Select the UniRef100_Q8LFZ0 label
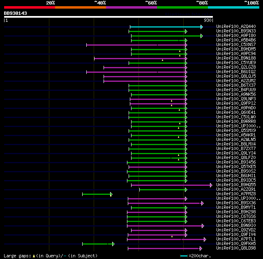The image size is (263, 259). click(236, 158)
